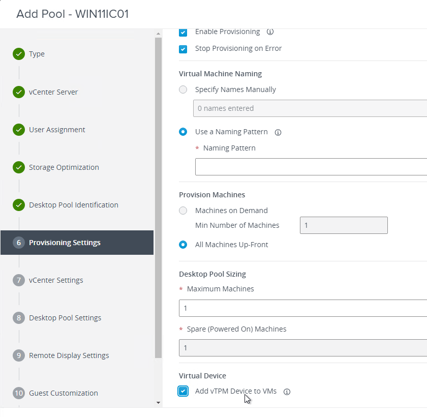427x417 pixels.
Task: Select All Machines Up-Front radio button
Action: (x=183, y=245)
